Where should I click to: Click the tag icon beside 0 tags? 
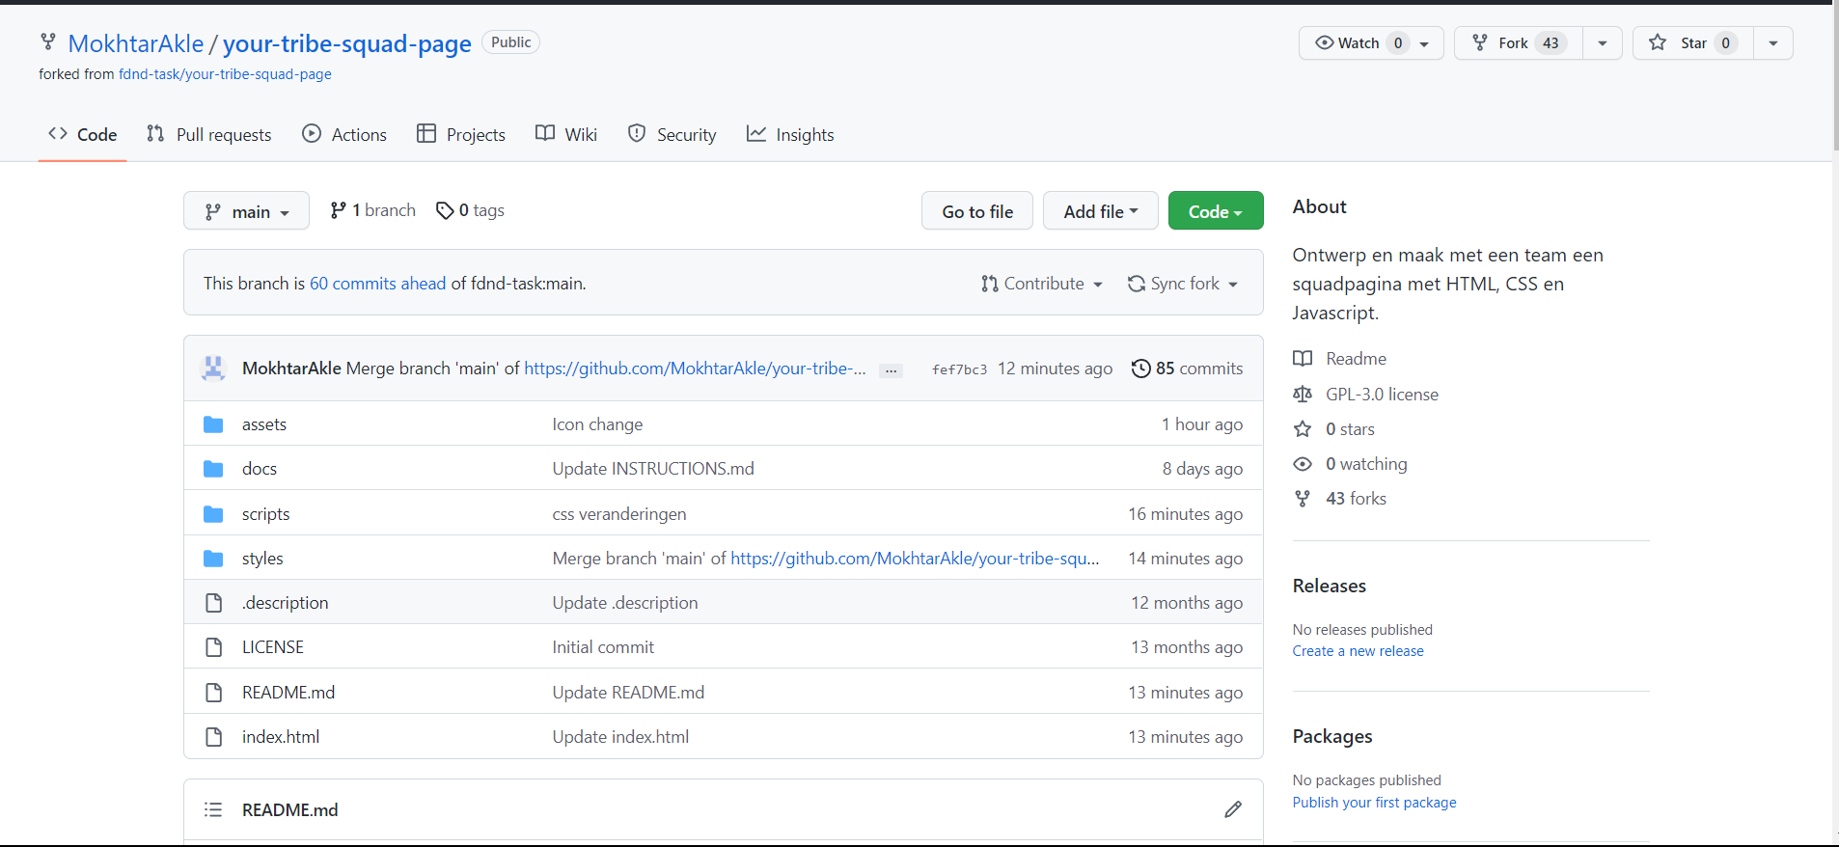(x=445, y=210)
